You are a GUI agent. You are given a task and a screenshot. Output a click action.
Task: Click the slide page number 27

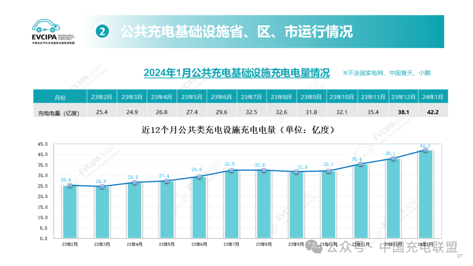click(x=459, y=256)
